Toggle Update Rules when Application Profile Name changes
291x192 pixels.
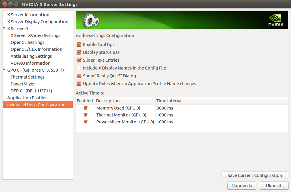79,84
